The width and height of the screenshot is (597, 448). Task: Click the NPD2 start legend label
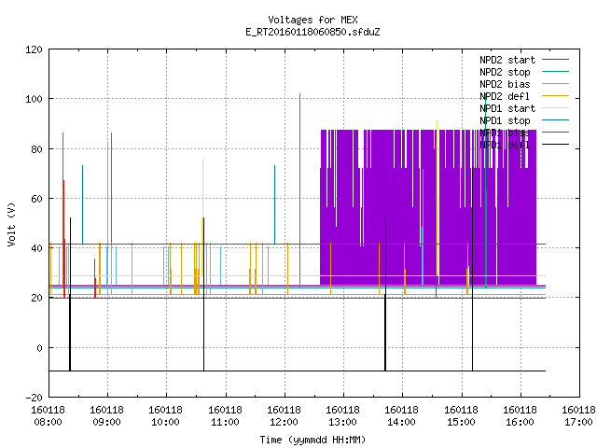[x=507, y=60]
